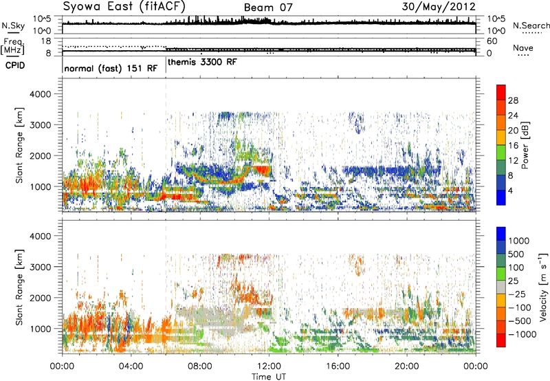
Task: Click the '4000' range tick of Power panel
Action: pos(40,94)
